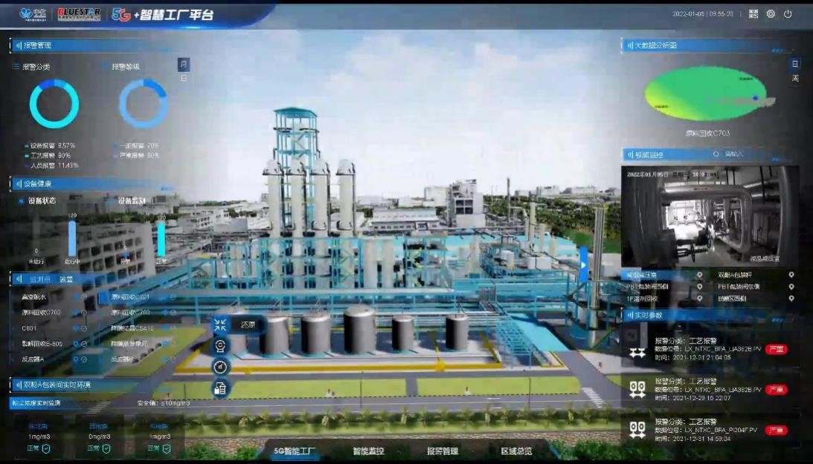Switch big data chart to 周 view

[795, 79]
